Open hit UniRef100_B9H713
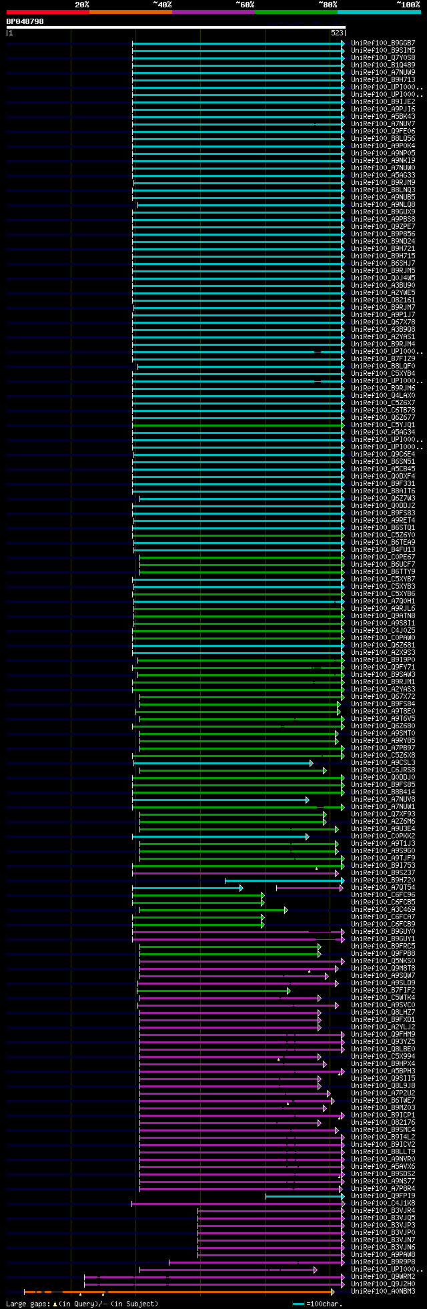Viewport: 427px width, 1309px height. click(383, 79)
